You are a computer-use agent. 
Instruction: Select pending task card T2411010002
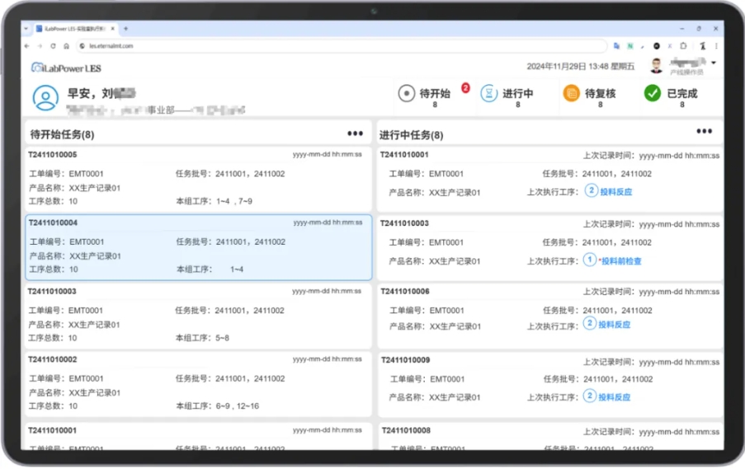(x=198, y=383)
